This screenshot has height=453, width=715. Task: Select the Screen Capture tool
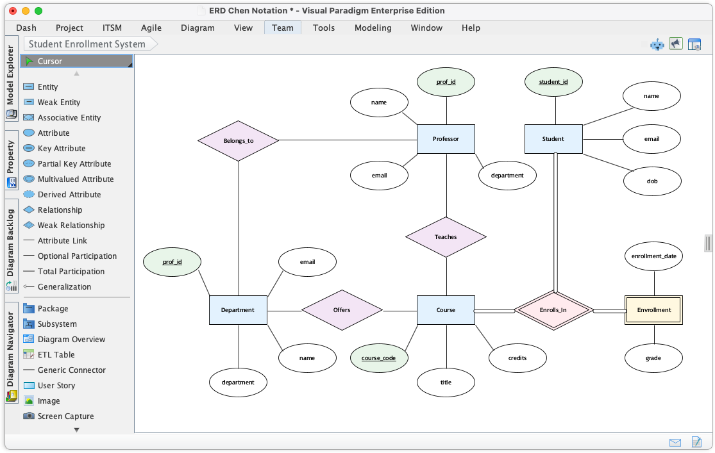click(x=65, y=416)
